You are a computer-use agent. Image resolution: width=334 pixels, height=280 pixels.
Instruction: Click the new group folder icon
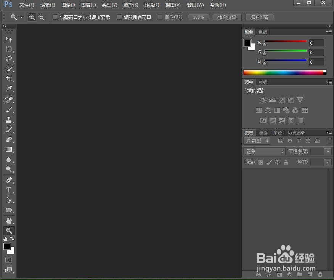tap(300, 274)
